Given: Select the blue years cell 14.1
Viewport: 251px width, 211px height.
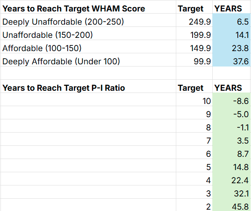Looking at the screenshot, I should pos(232,33).
